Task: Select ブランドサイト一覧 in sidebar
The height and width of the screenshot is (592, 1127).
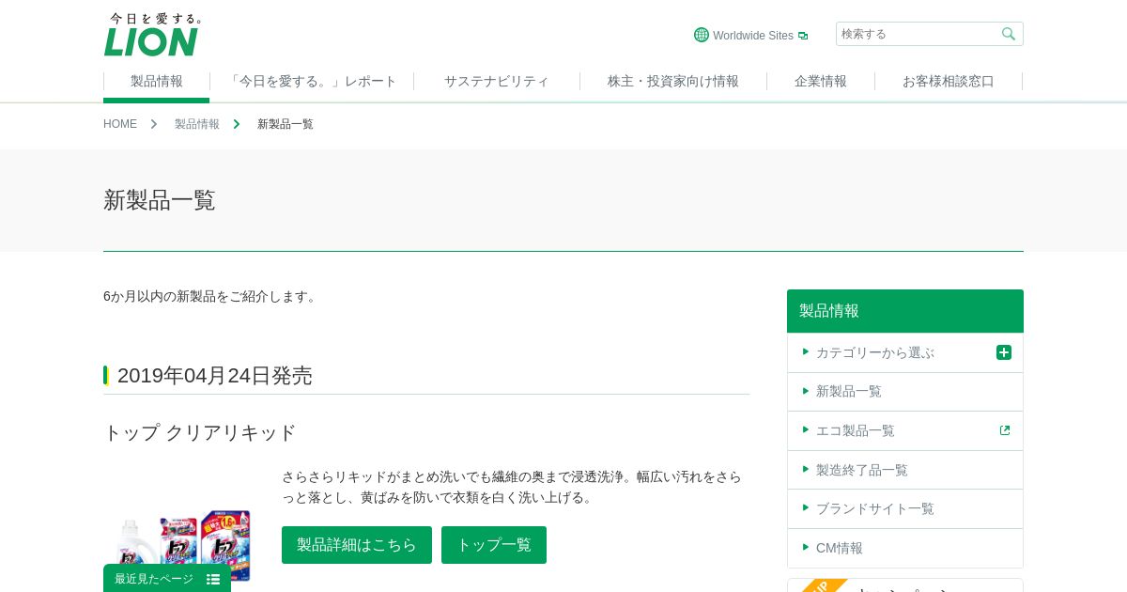Action: 905,508
